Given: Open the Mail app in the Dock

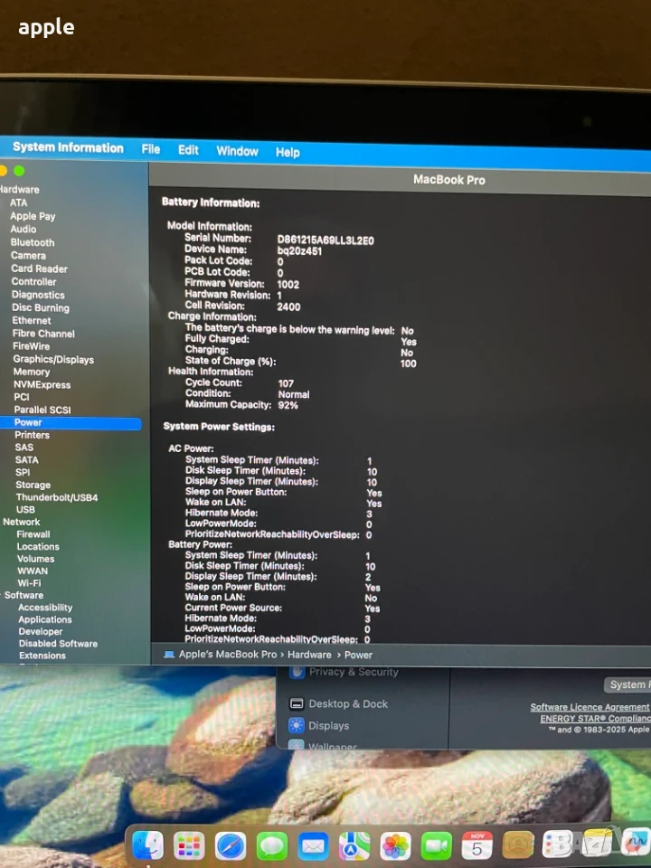Looking at the screenshot, I should (314, 846).
